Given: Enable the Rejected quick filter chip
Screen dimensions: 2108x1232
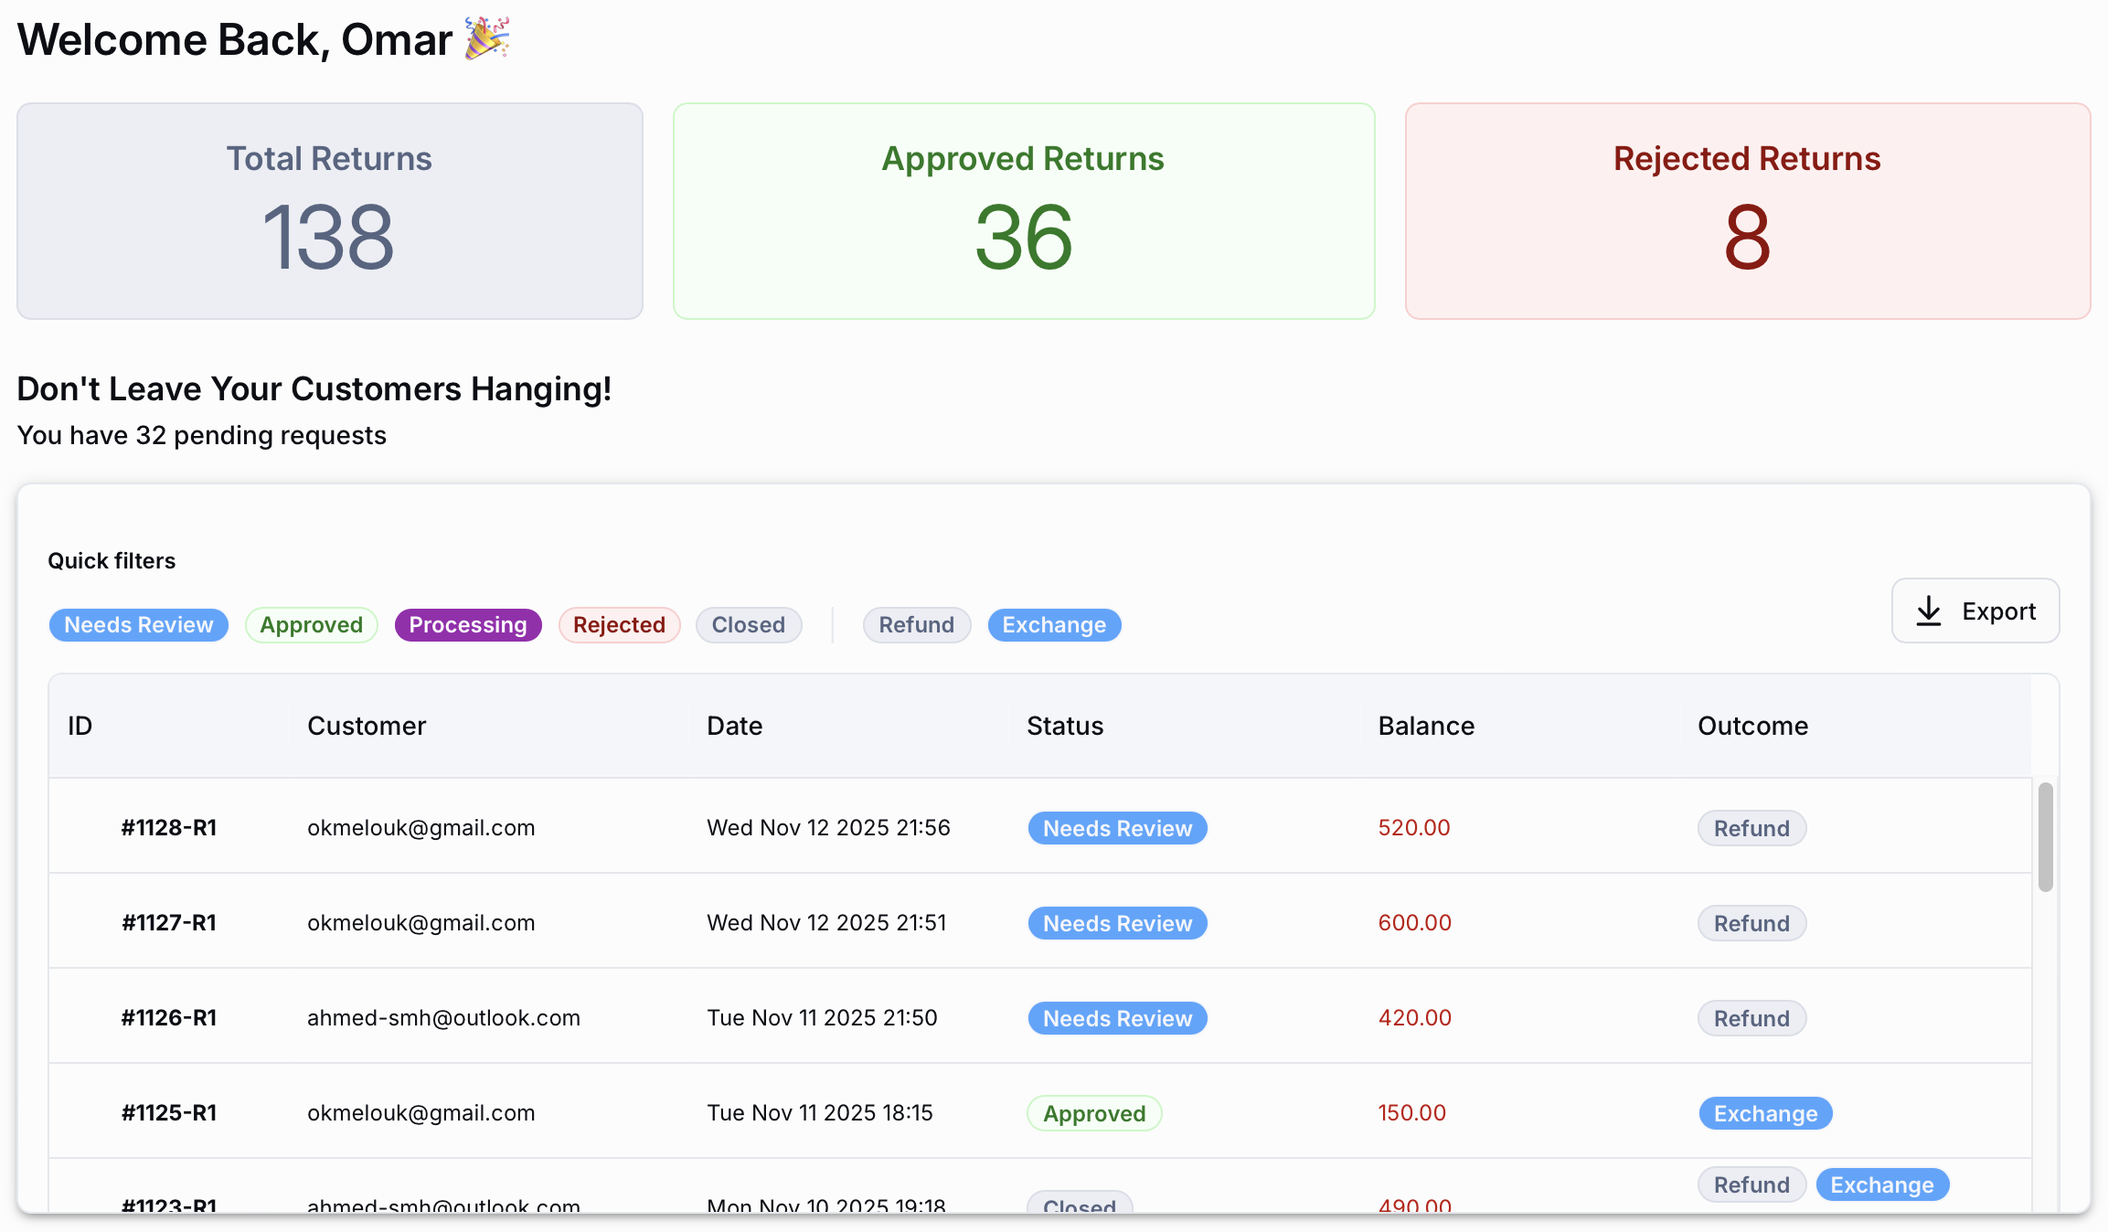Looking at the screenshot, I should pos(619,625).
